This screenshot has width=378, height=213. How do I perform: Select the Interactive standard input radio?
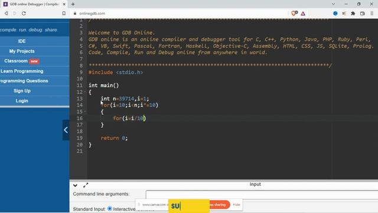(x=110, y=209)
